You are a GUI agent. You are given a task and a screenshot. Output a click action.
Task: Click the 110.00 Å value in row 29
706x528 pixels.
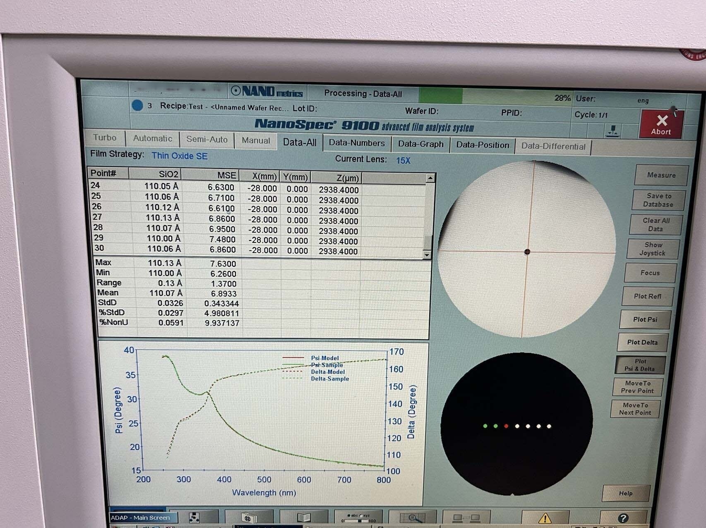163,238
